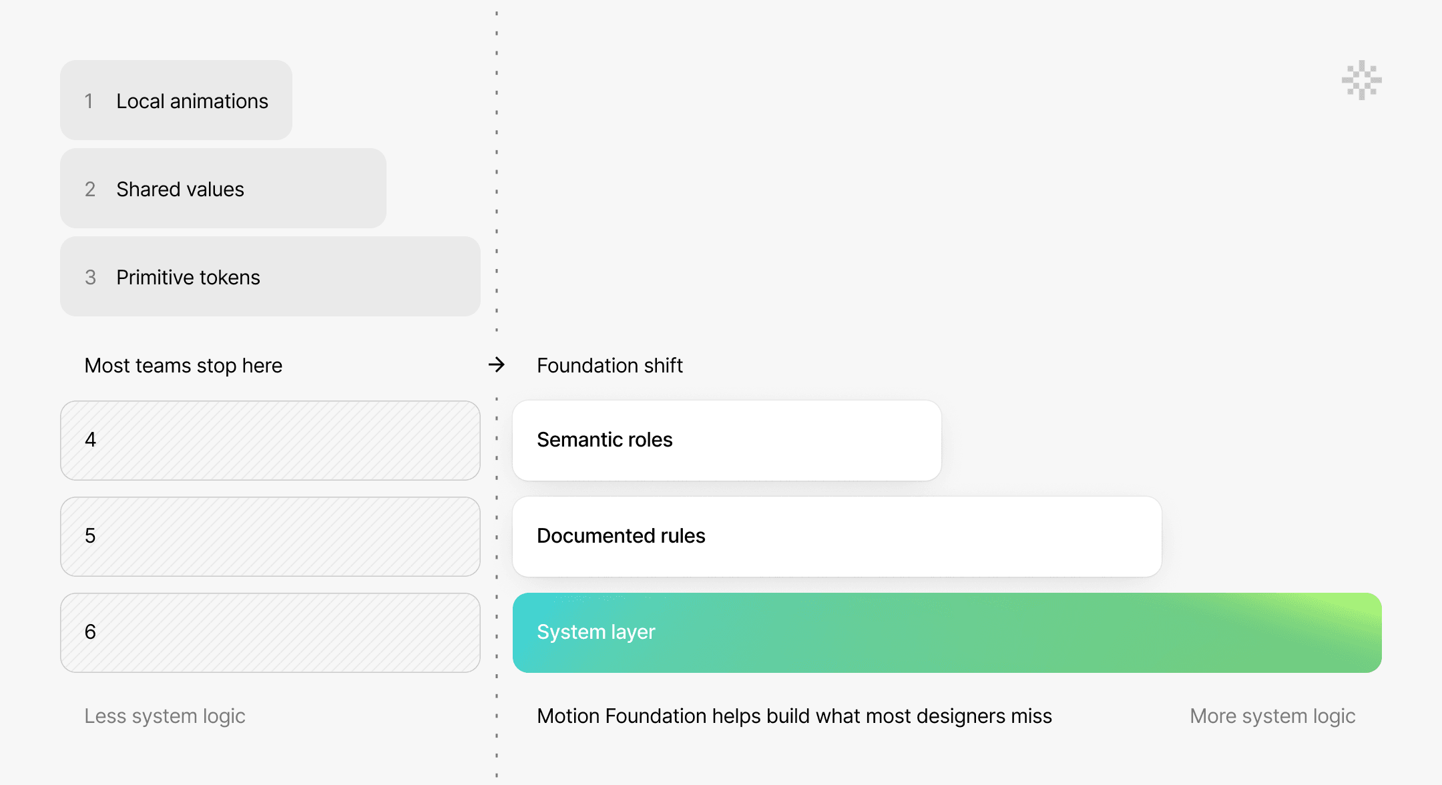Select the Primitive tokens card
Screen dimensions: 1442x785
pyautogui.click(x=270, y=276)
